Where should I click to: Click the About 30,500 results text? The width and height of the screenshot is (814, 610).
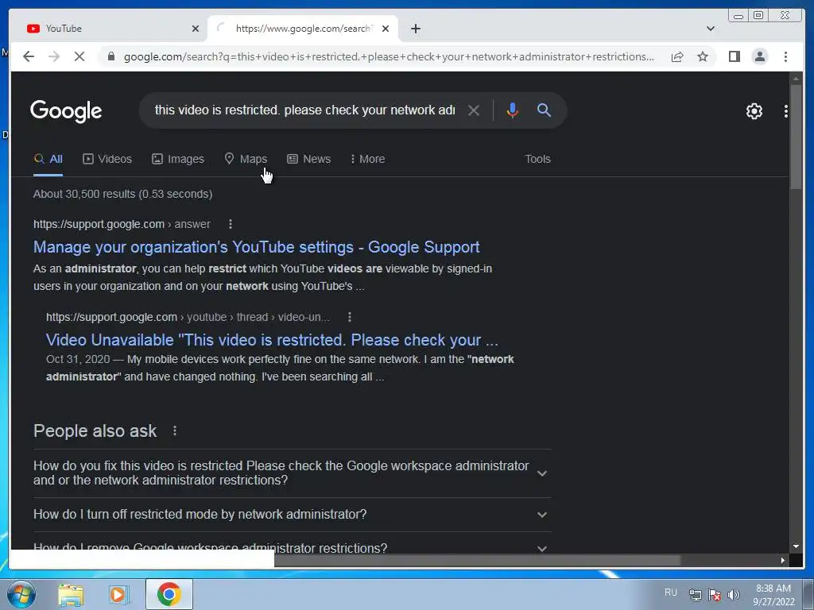(x=123, y=194)
